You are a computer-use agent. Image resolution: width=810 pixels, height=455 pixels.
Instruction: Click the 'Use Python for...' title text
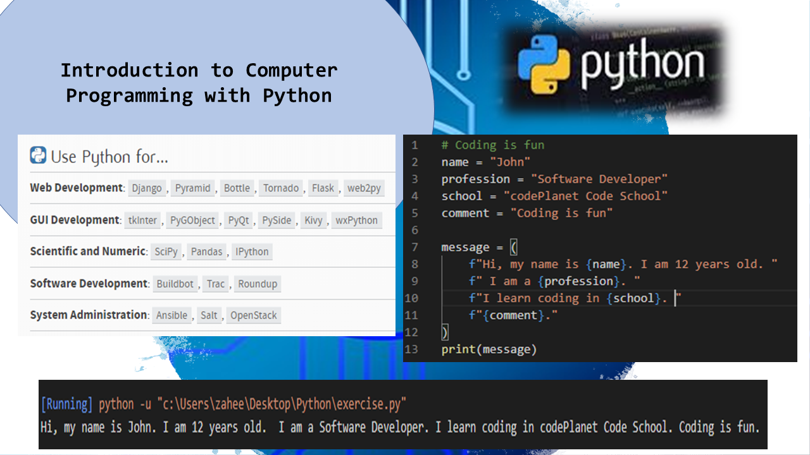point(109,157)
